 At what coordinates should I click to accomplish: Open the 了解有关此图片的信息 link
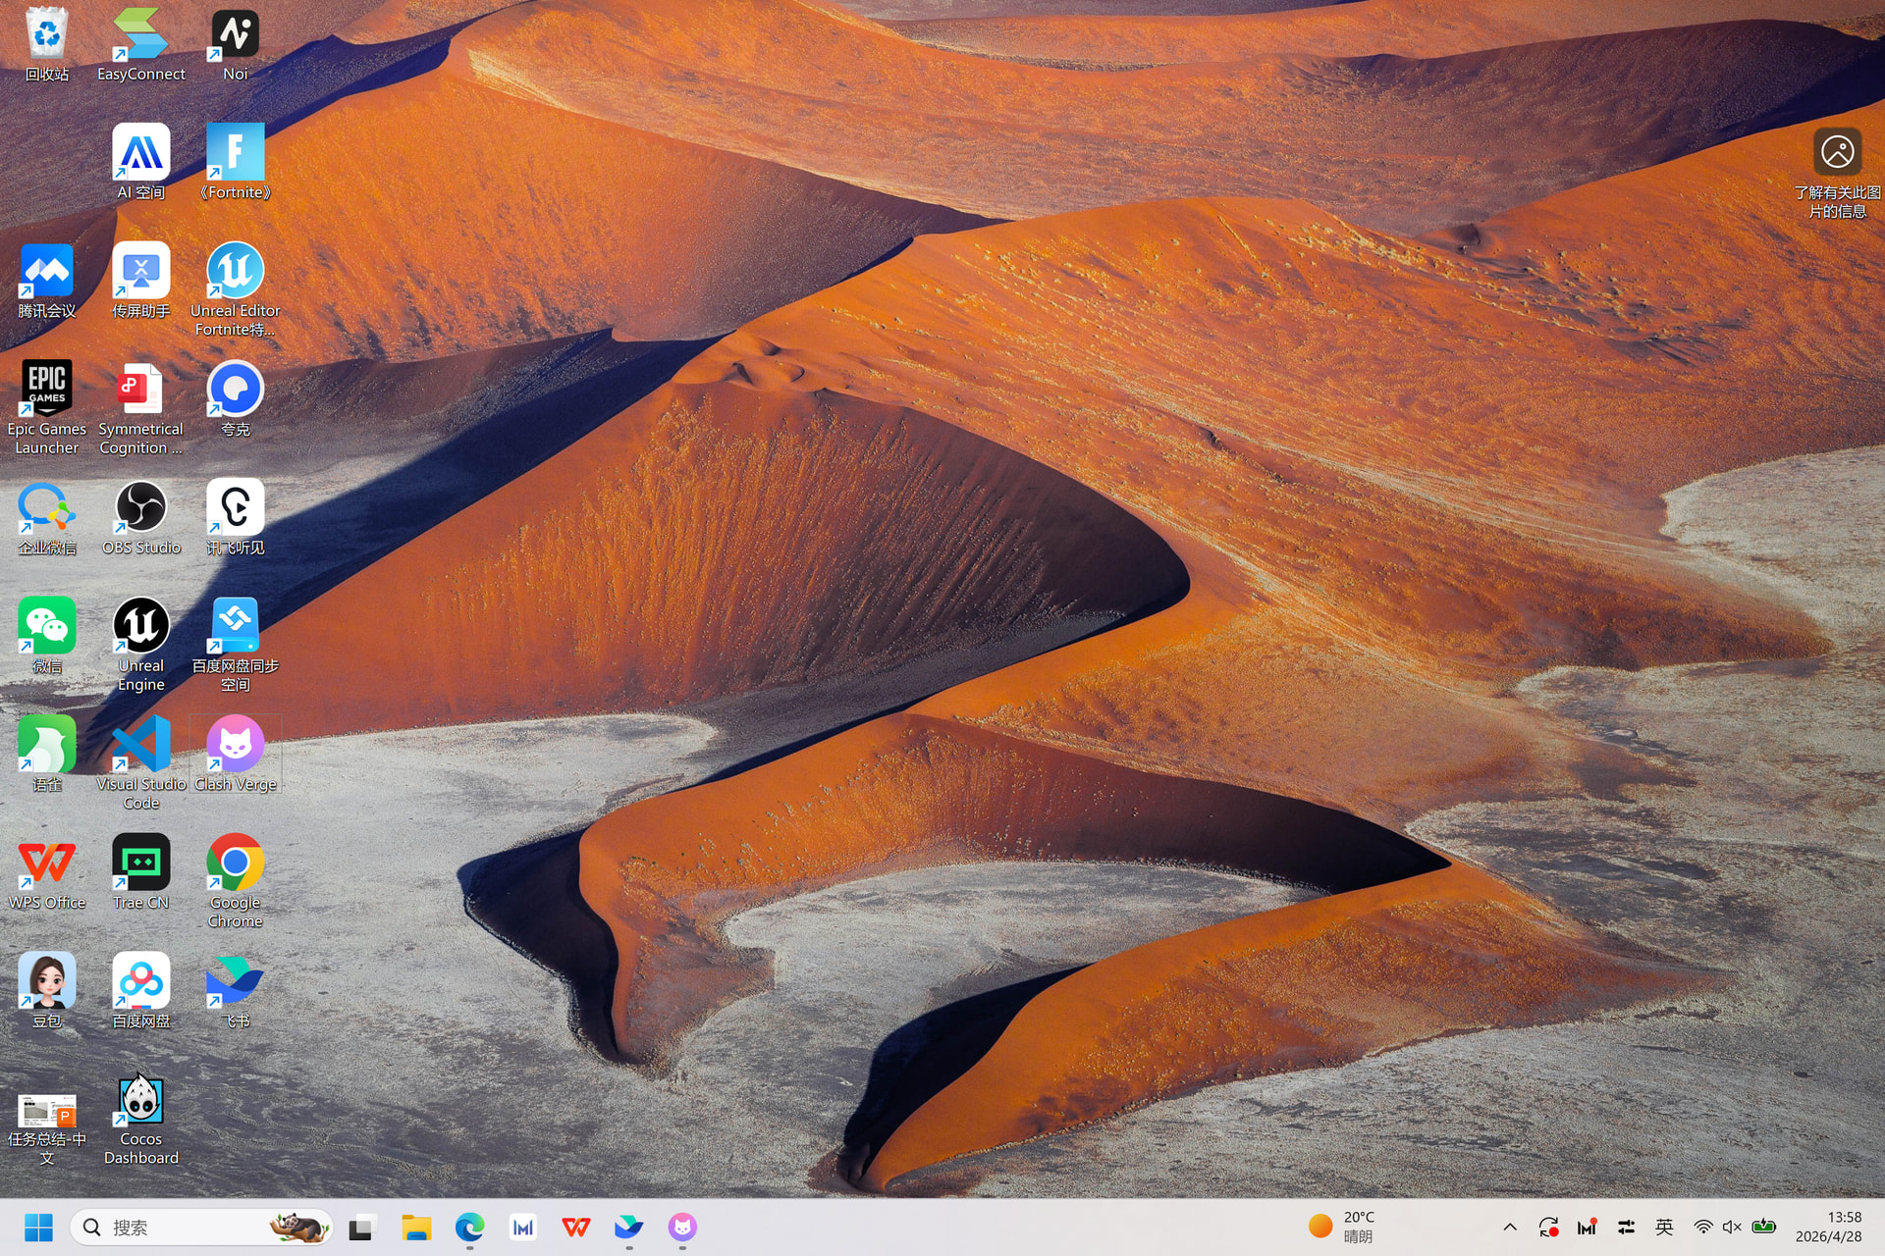coord(1837,174)
